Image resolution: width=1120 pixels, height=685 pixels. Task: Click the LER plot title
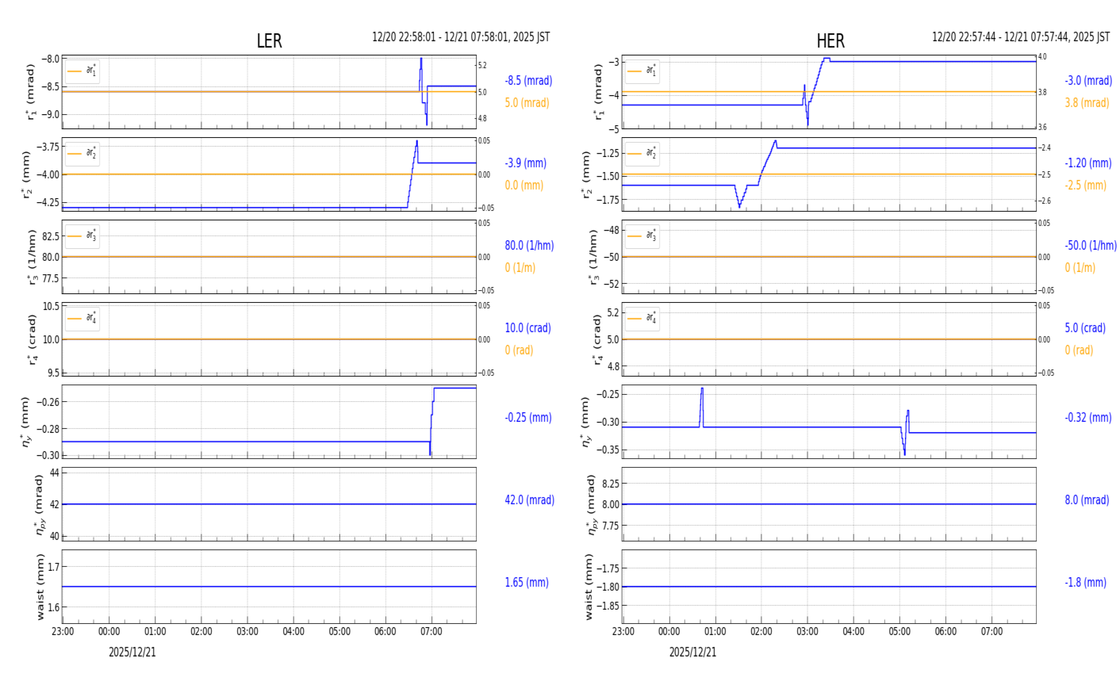click(269, 41)
